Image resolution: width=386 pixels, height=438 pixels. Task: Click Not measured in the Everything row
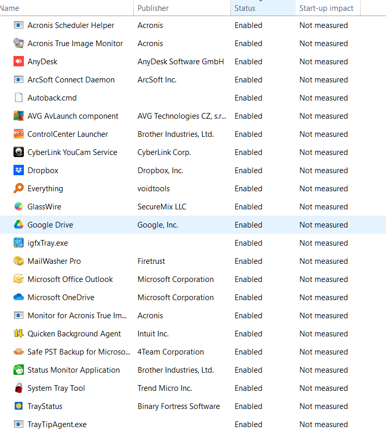tap(324, 189)
